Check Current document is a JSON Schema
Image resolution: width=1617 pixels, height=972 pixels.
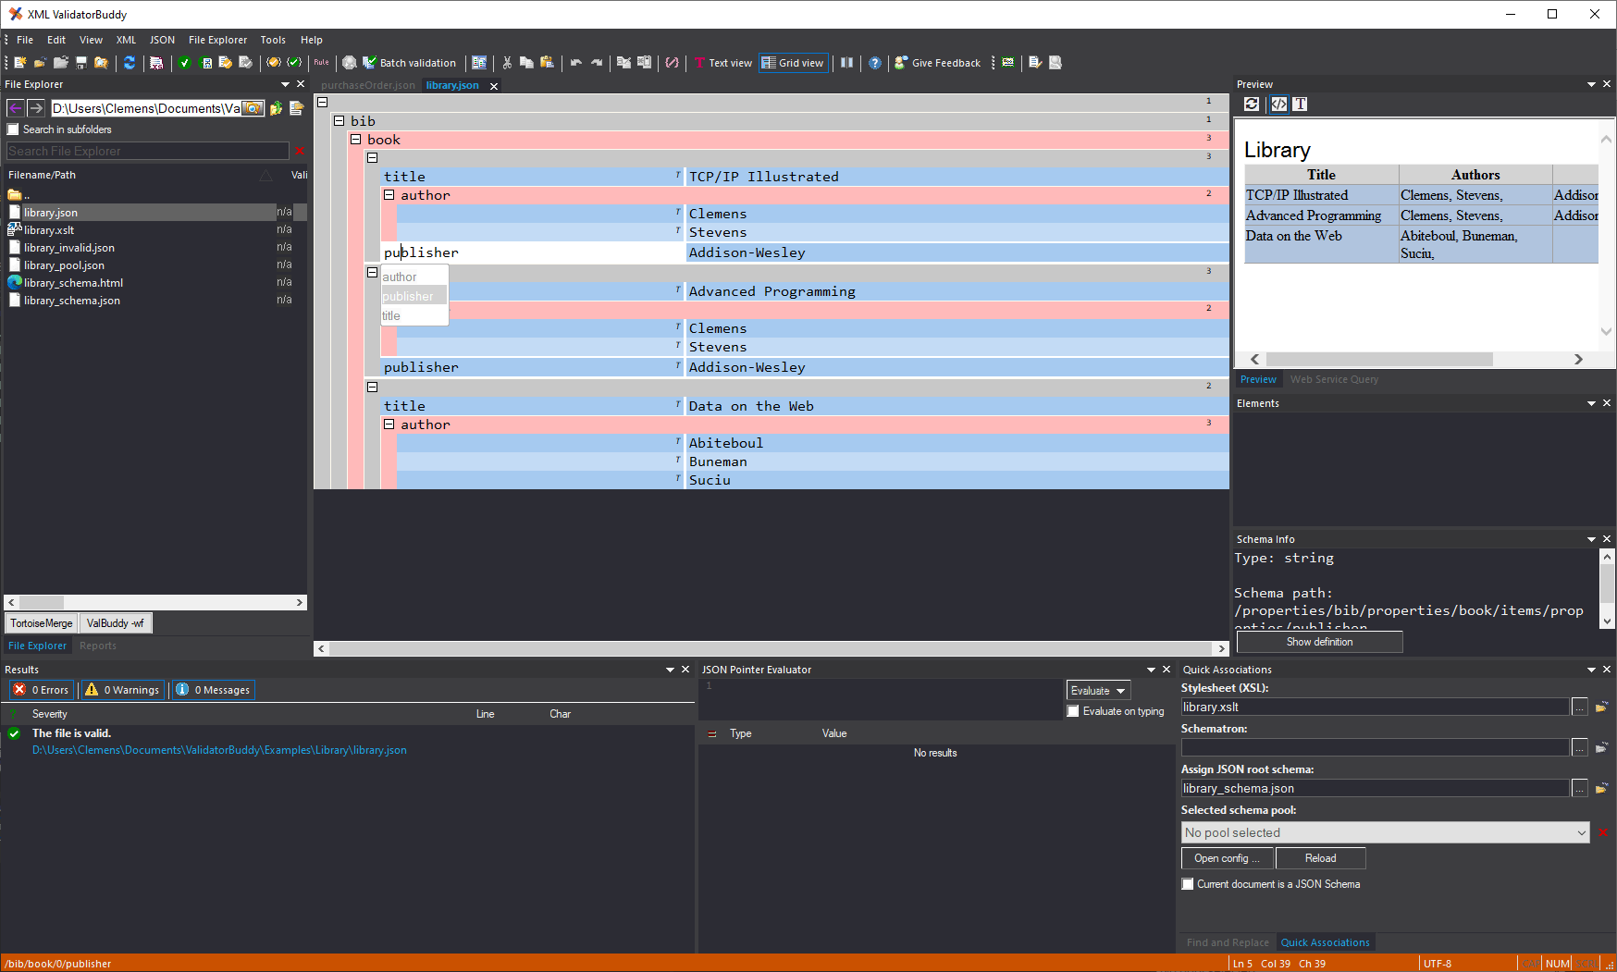click(1188, 883)
